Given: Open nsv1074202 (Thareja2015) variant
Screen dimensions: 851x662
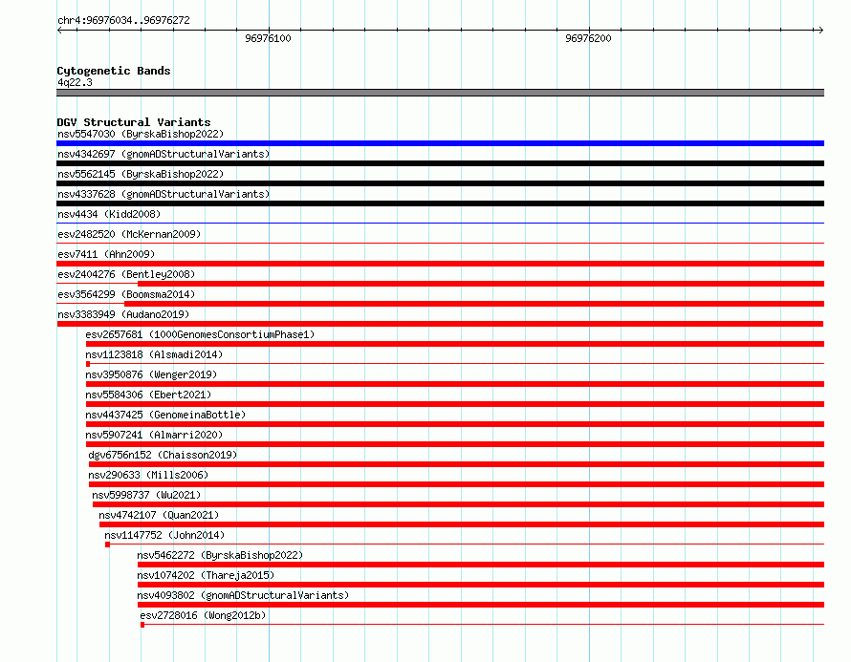Looking at the screenshot, I should 206,575.
